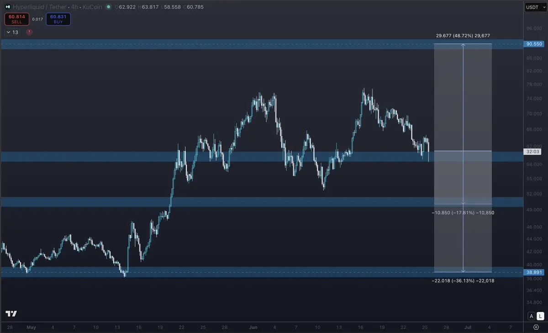Click the 46.000 price axis label
Viewport: 548px width, 333px height.
pos(533,227)
